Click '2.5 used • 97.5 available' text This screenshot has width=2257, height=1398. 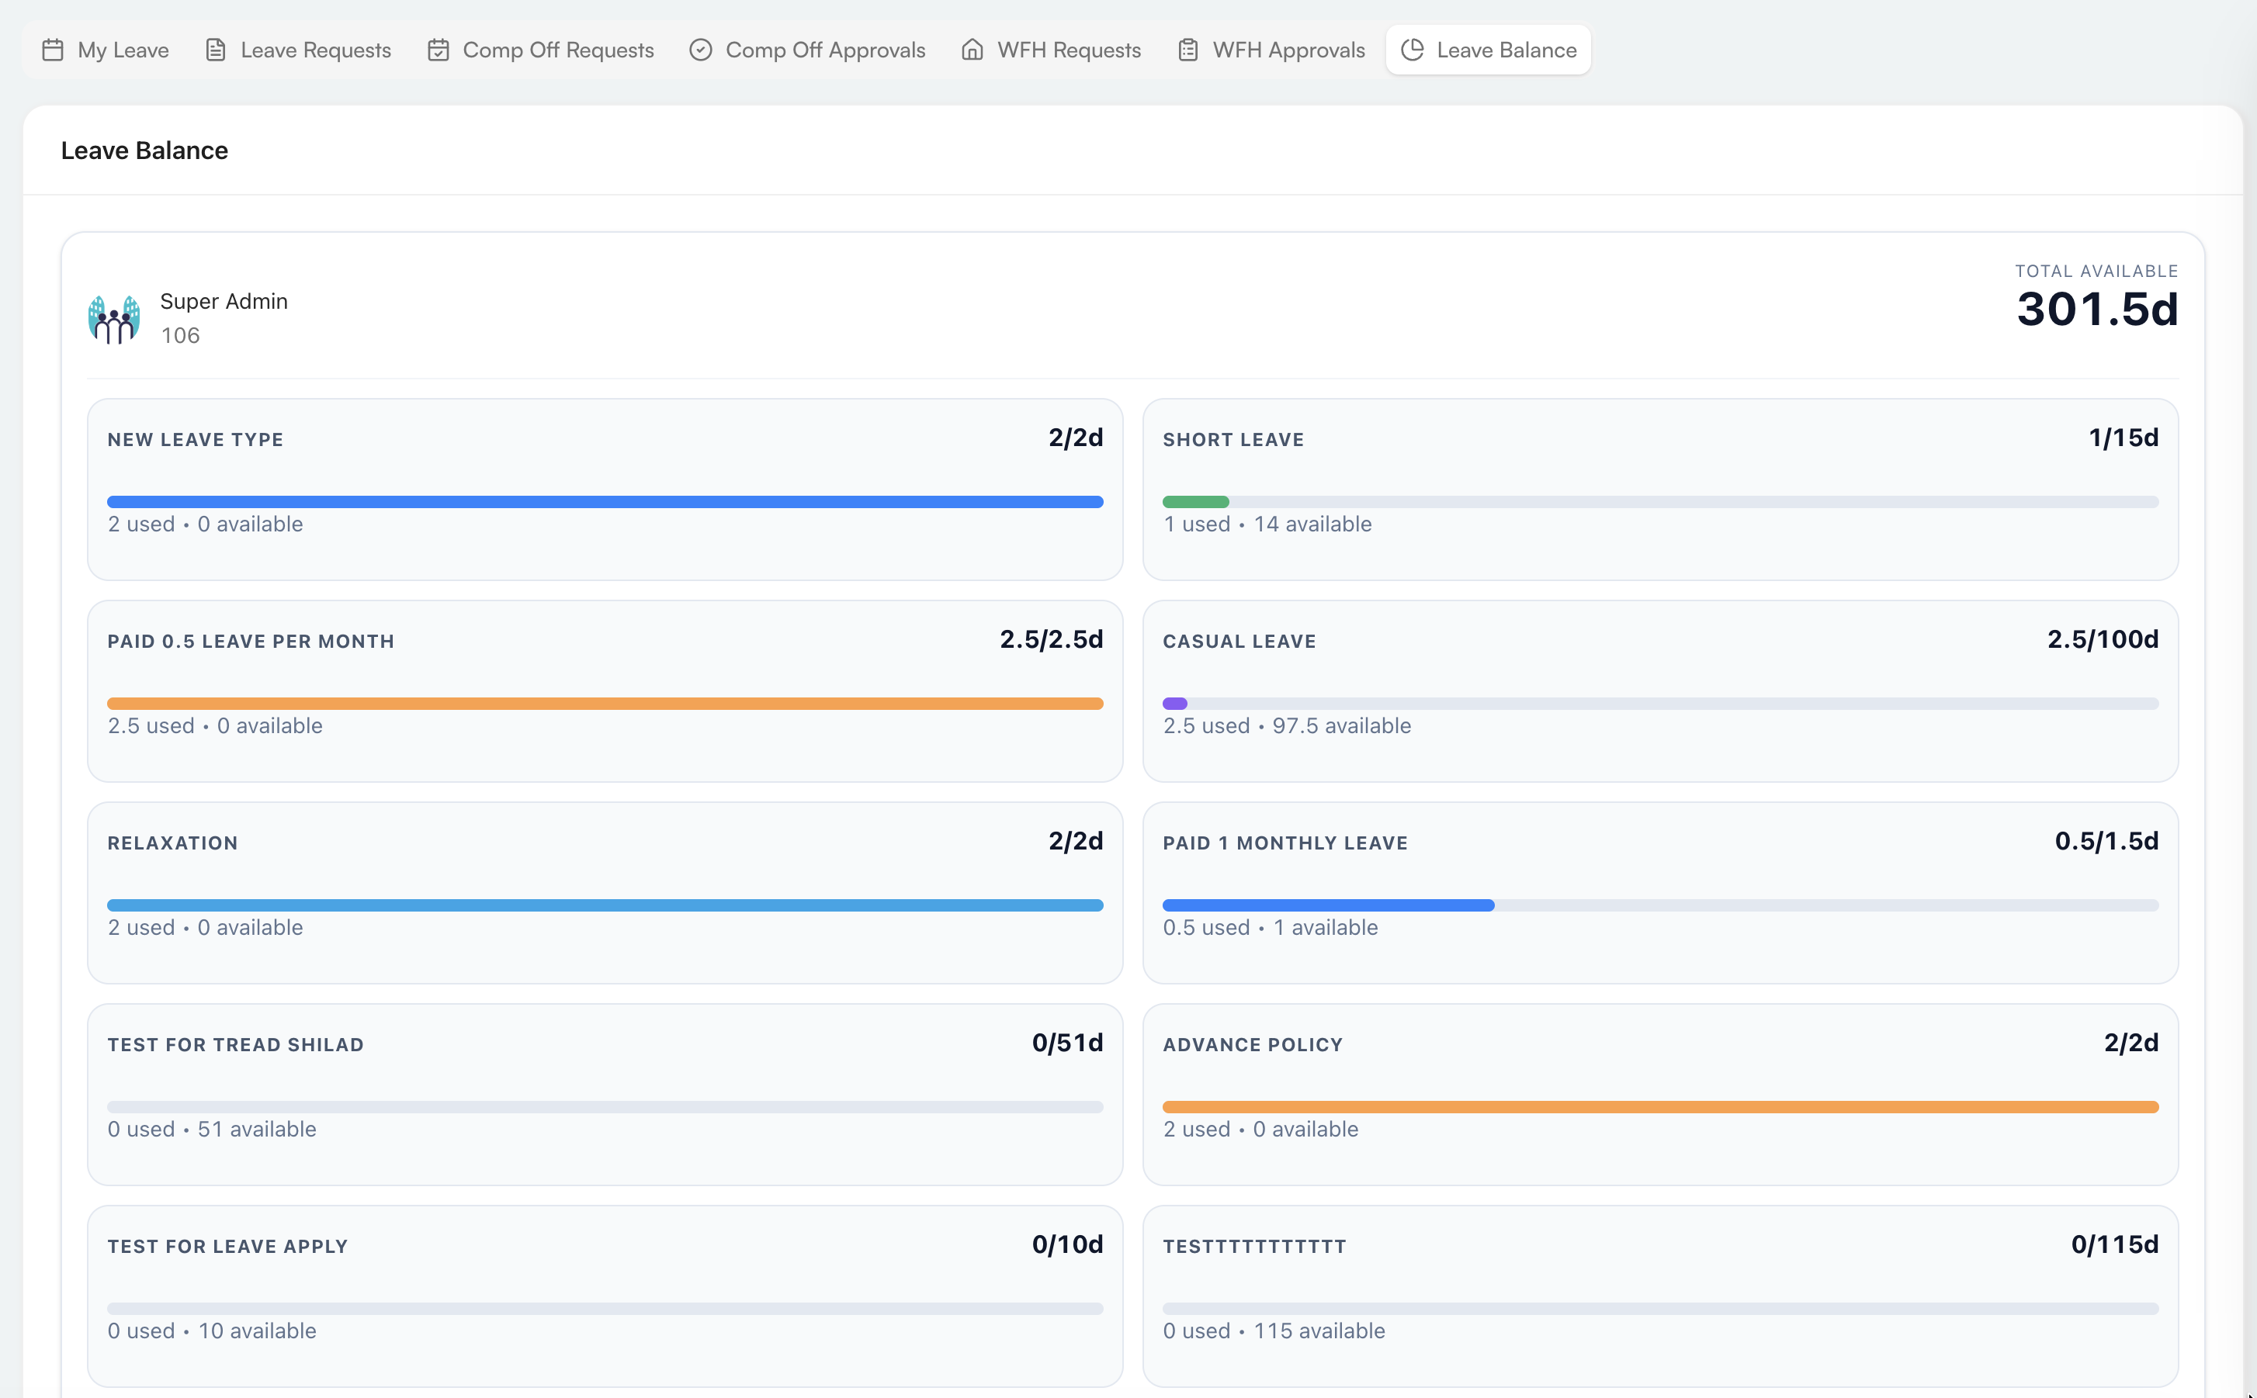[1287, 726]
